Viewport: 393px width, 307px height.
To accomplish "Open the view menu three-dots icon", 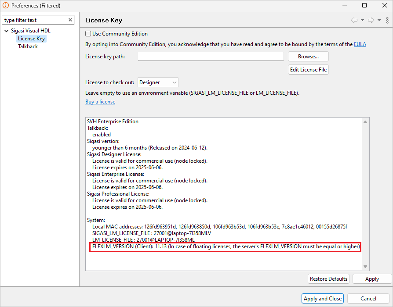I will point(387,20).
